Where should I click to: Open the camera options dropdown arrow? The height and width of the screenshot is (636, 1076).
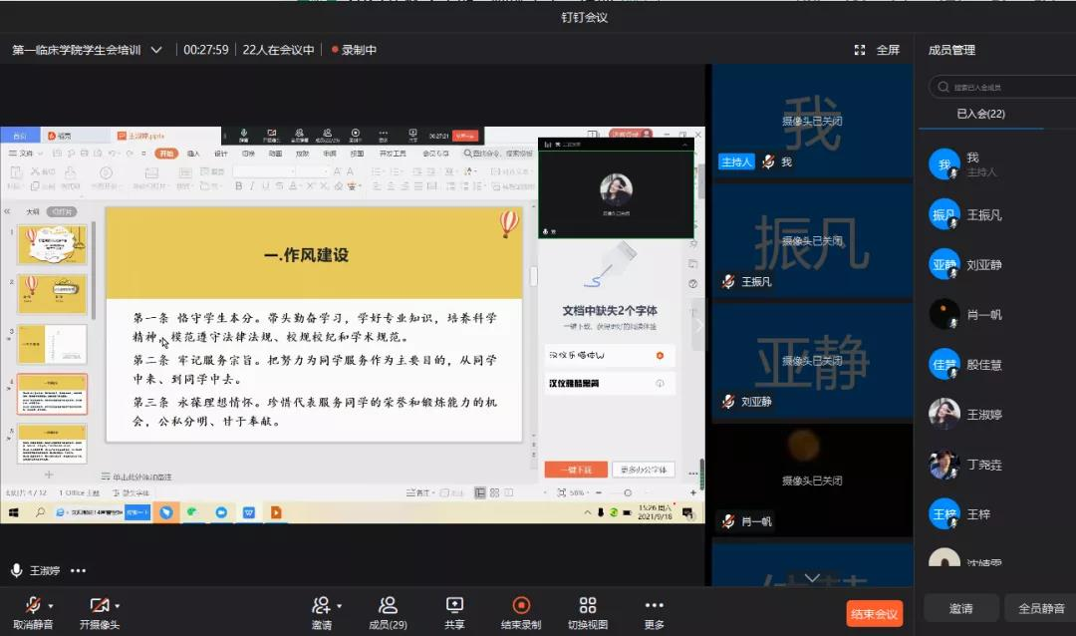(118, 606)
